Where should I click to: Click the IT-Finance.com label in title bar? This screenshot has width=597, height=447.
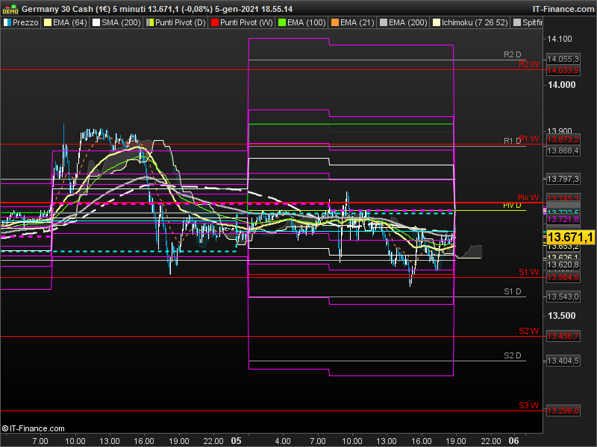[x=563, y=9]
